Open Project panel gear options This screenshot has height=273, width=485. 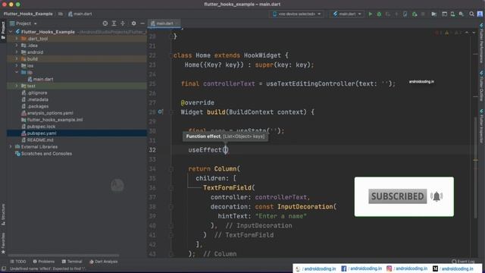click(133, 24)
